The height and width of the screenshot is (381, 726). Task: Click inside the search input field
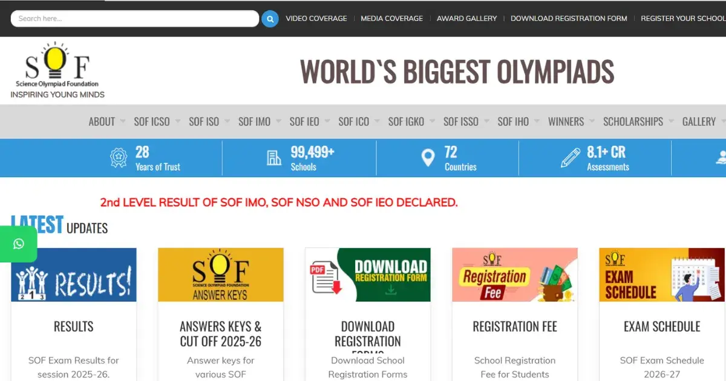(x=133, y=19)
